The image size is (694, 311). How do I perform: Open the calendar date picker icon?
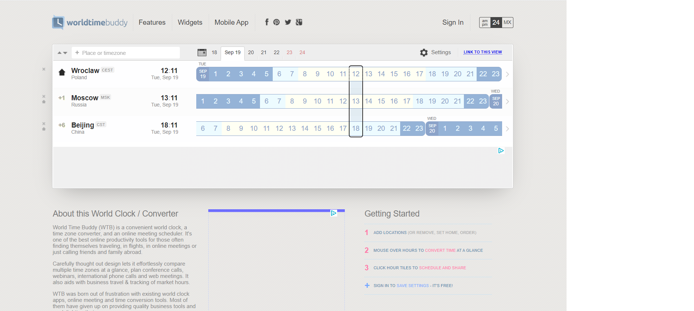pyautogui.click(x=202, y=52)
